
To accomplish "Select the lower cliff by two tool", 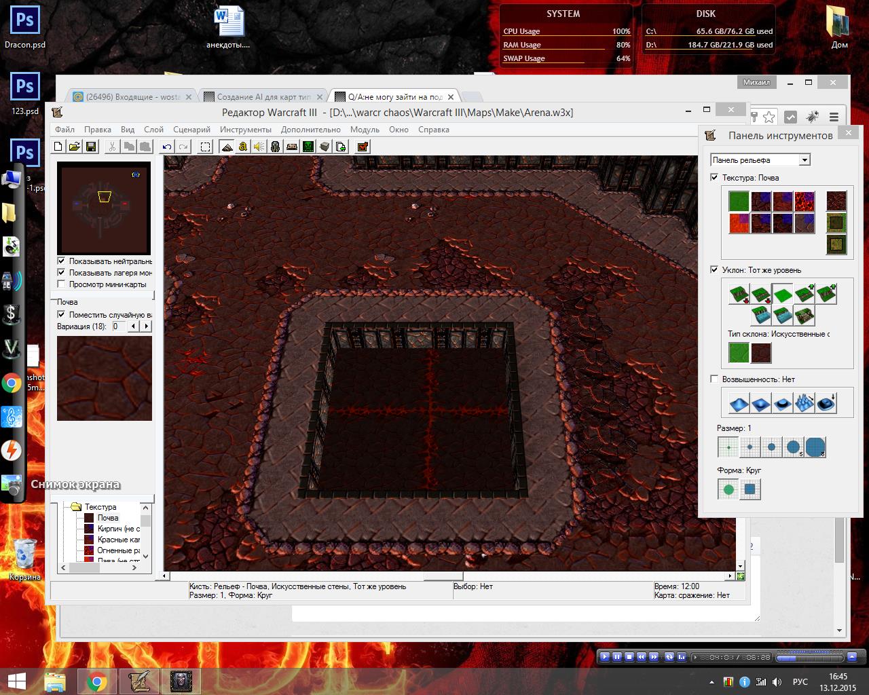I will (739, 294).
